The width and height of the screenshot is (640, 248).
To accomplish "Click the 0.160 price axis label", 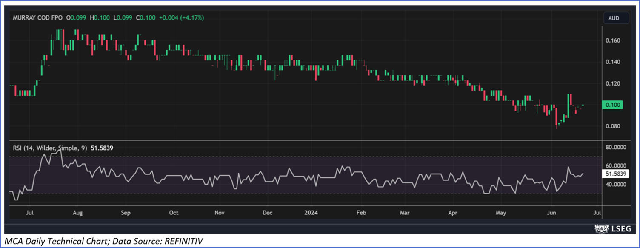I will pyautogui.click(x=613, y=41).
